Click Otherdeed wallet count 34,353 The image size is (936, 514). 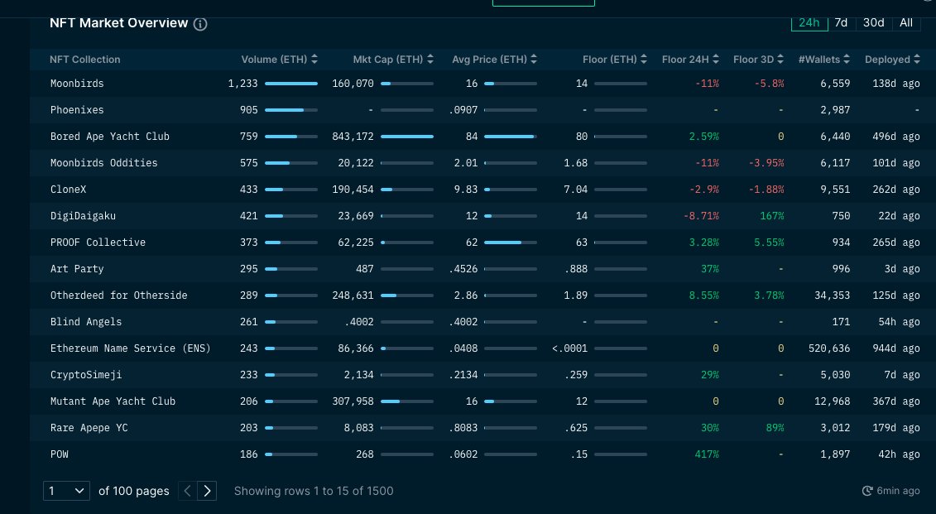pos(832,295)
